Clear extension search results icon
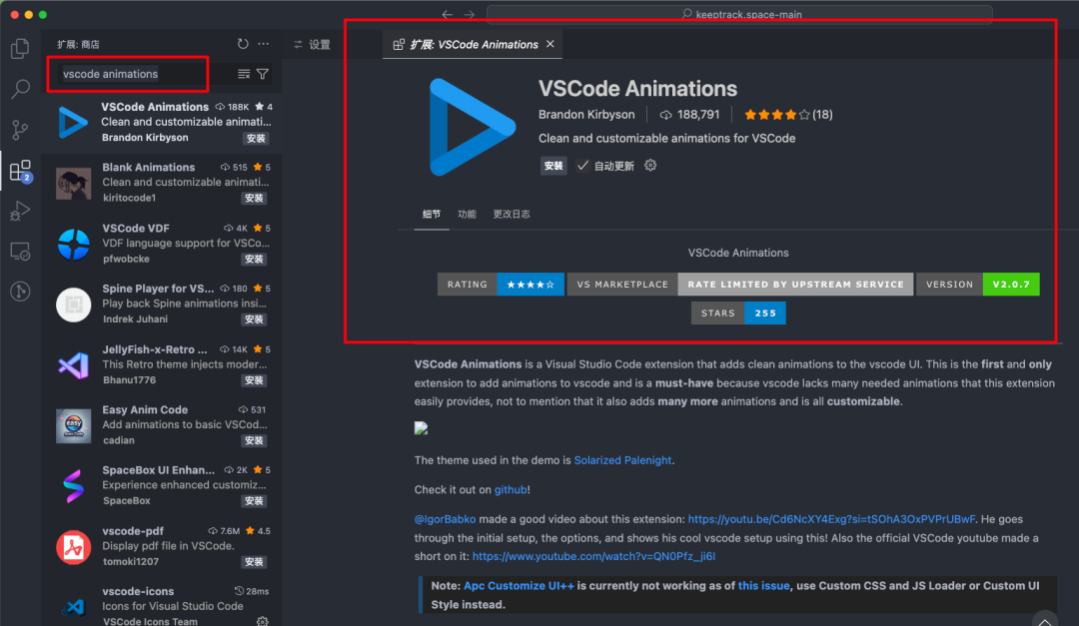 click(x=244, y=74)
